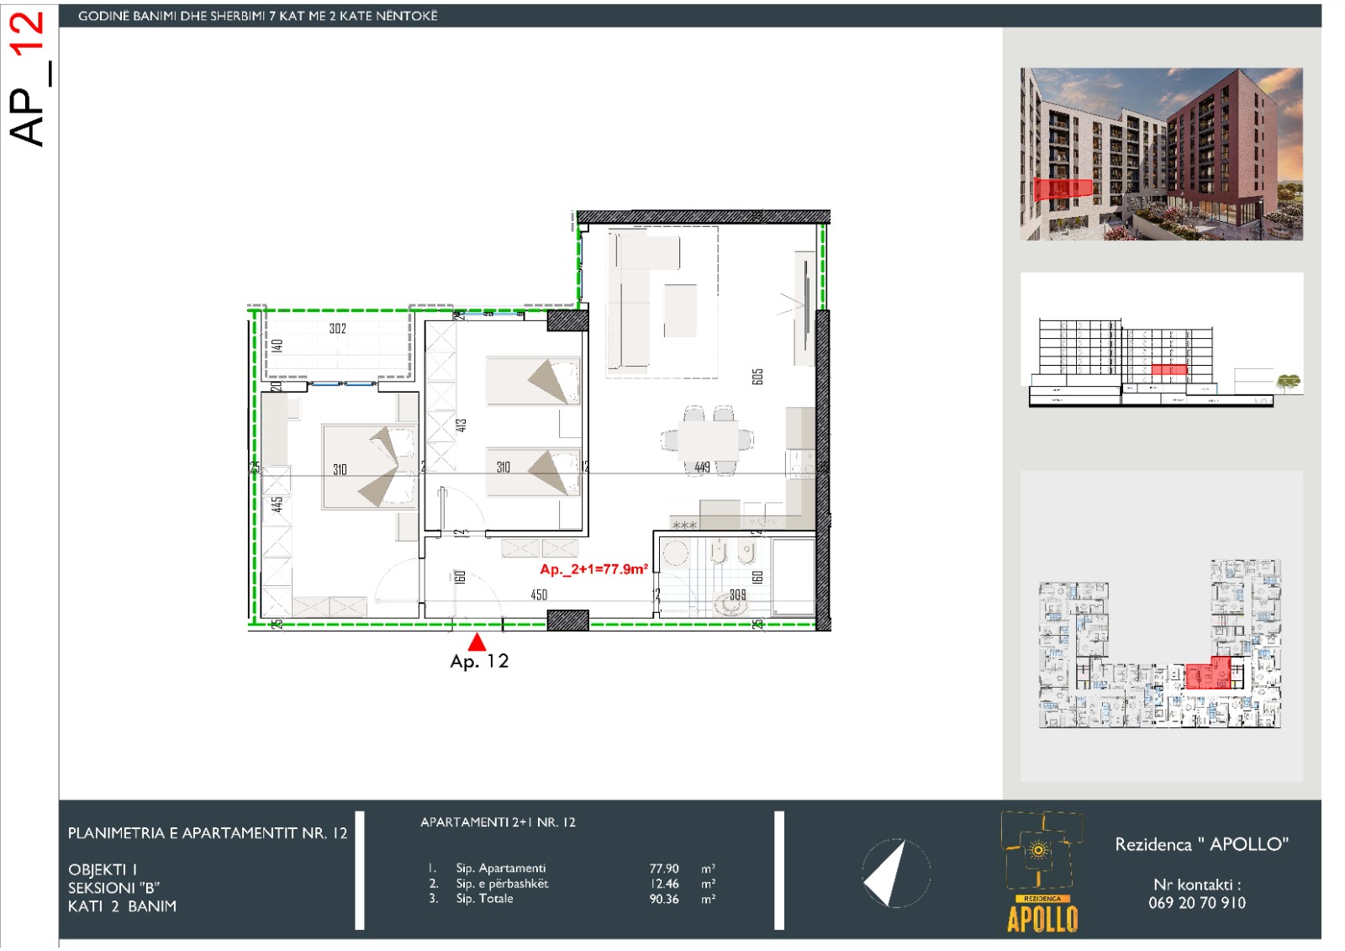The image size is (1345, 951).
Task: Open the building section elevation drawing
Action: pyautogui.click(x=1161, y=353)
